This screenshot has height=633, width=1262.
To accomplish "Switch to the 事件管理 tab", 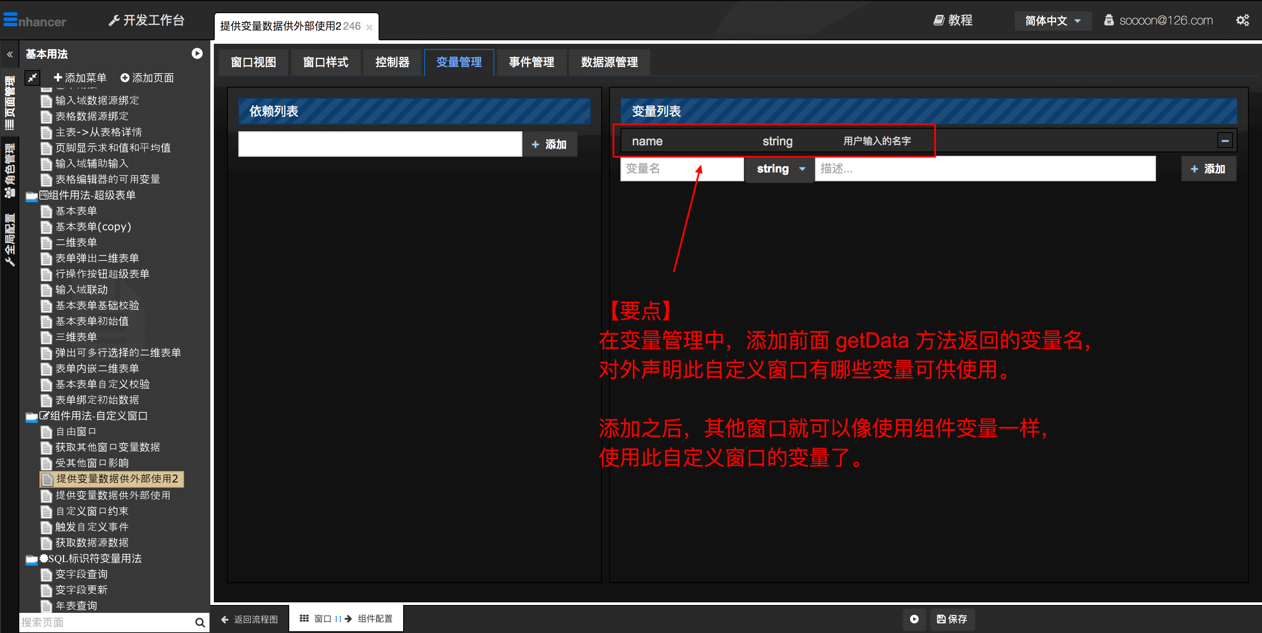I will pyautogui.click(x=531, y=62).
